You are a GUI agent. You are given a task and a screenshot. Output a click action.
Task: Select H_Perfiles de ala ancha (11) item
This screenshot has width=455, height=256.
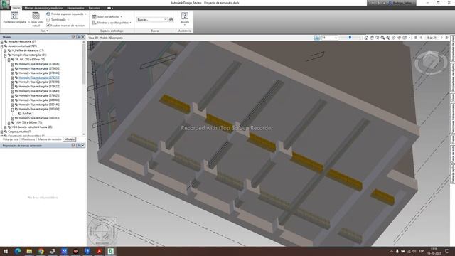(x=28, y=50)
